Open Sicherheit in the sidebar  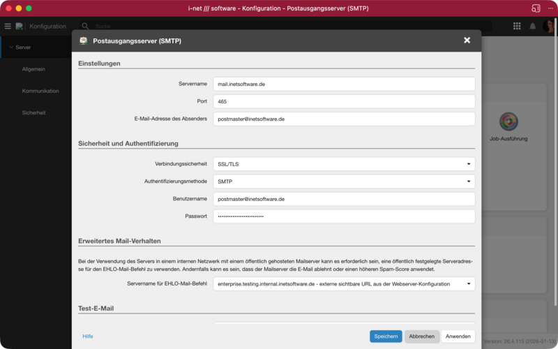(33, 112)
